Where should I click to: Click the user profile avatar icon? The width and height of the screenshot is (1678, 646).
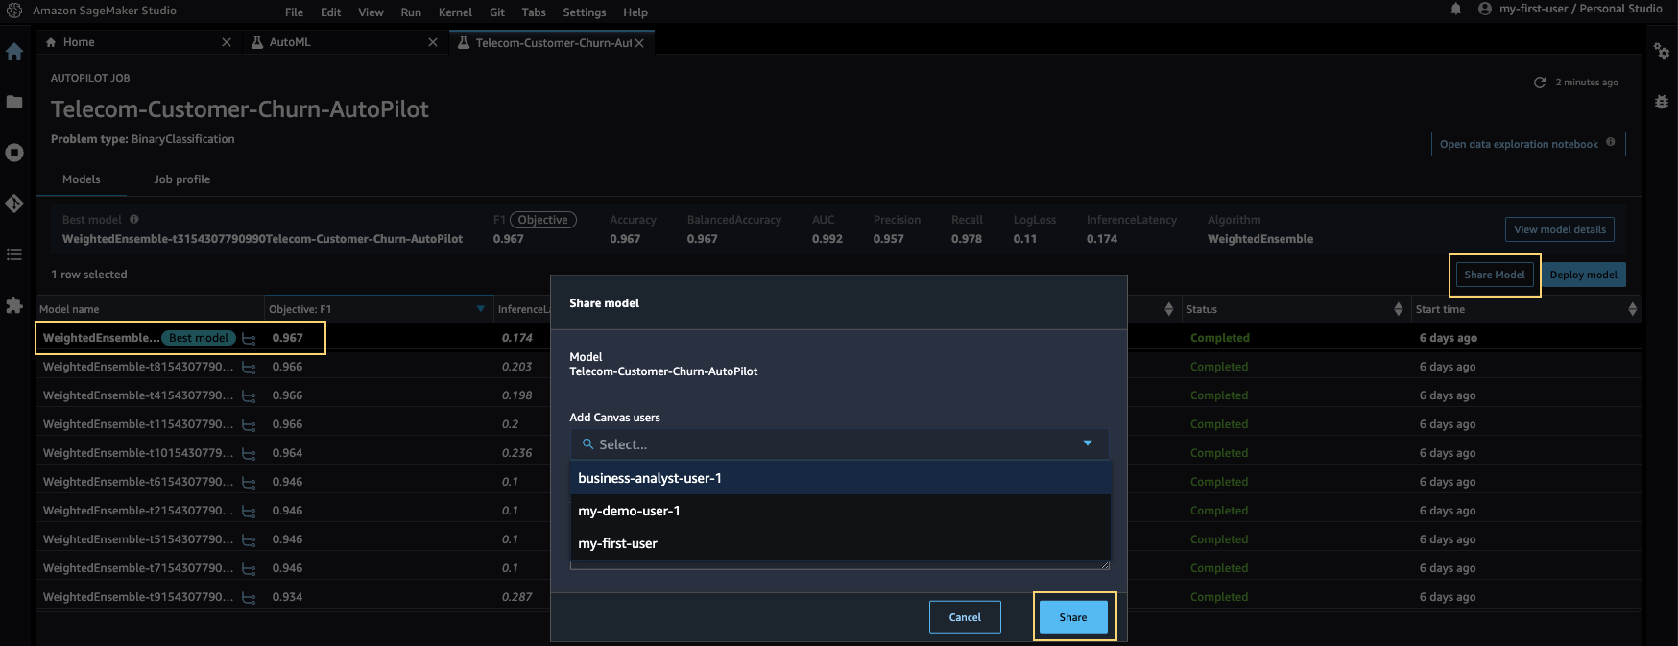pos(1485,9)
